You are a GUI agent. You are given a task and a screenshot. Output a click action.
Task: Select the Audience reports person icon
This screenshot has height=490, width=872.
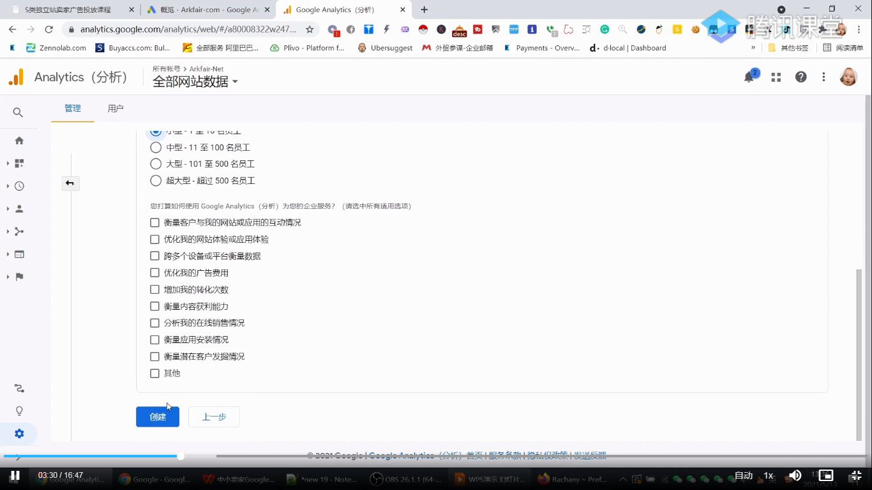[19, 208]
